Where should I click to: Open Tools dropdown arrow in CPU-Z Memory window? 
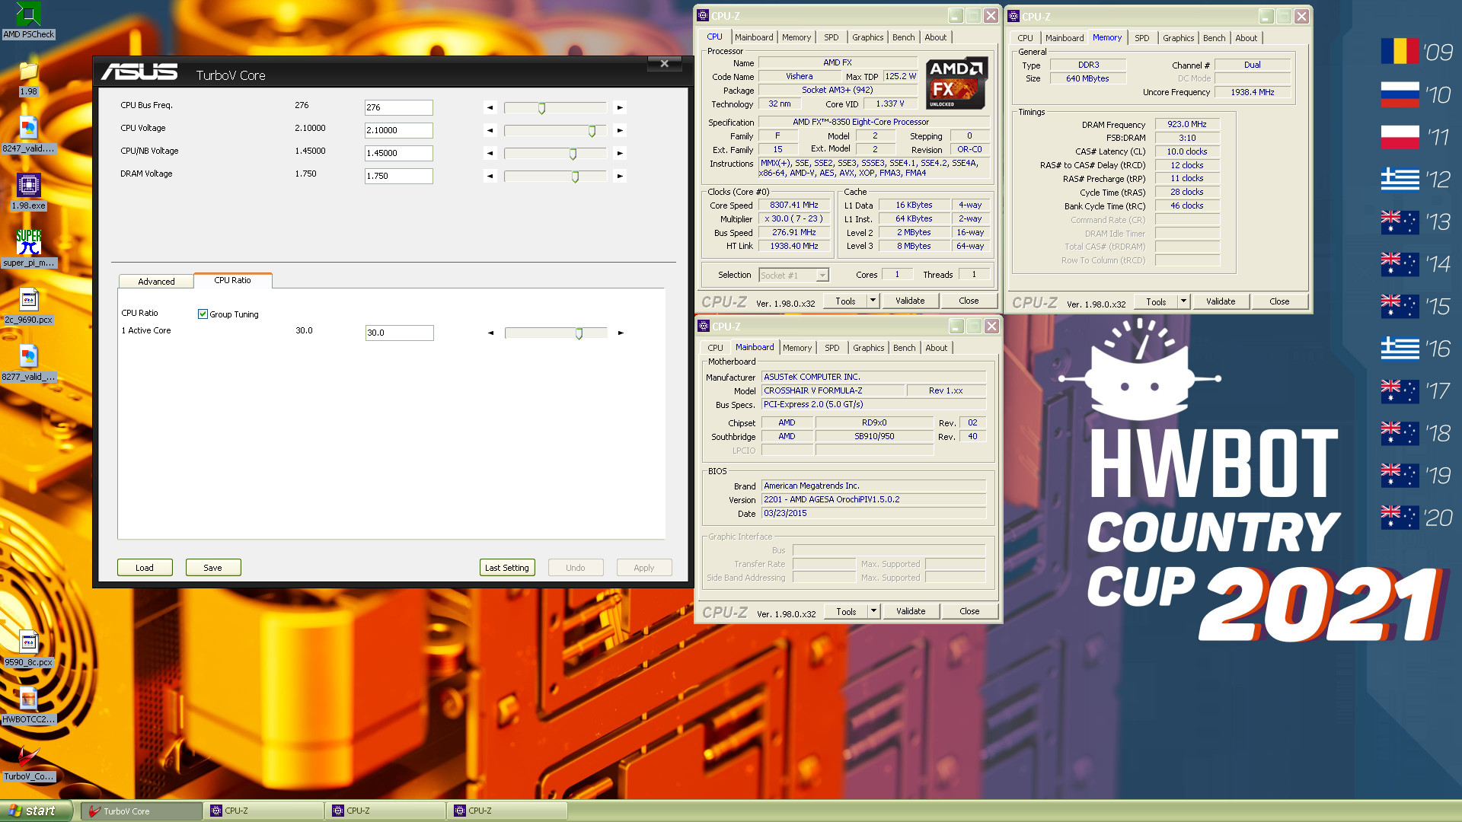coord(1183,301)
